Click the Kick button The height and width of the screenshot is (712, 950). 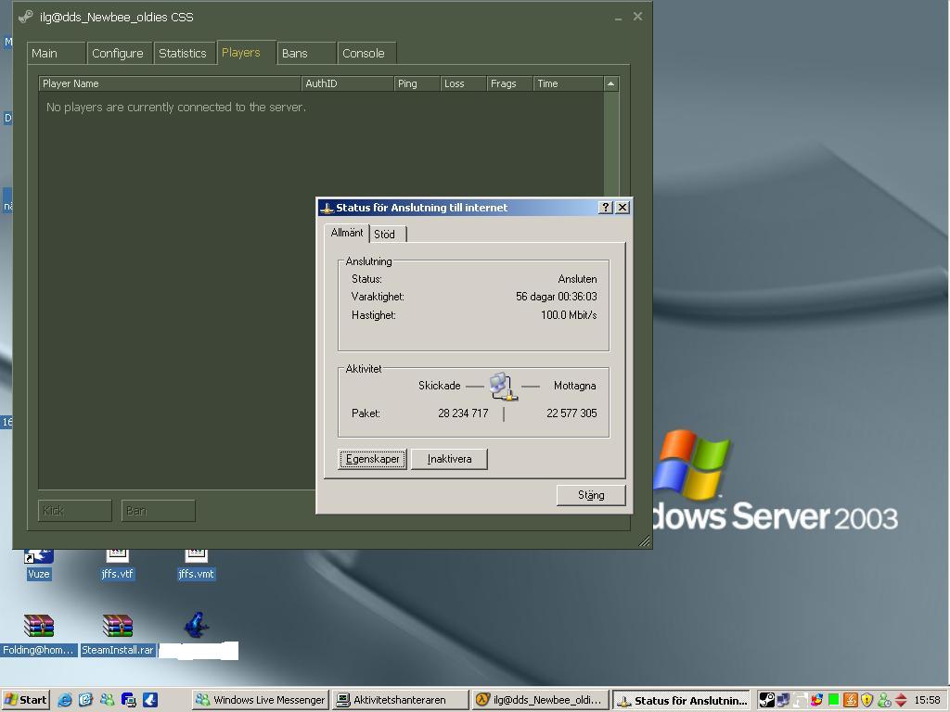pyautogui.click(x=75, y=511)
